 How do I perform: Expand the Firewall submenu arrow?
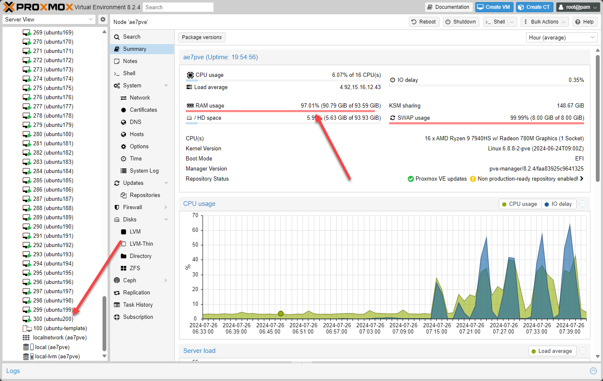(x=166, y=208)
